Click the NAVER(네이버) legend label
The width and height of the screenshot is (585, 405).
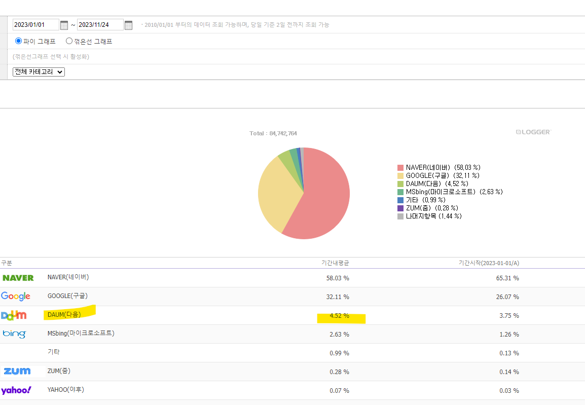[443, 168]
